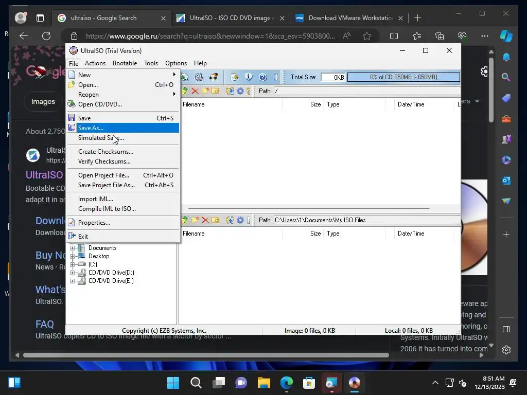The width and height of the screenshot is (527, 395).
Task: Click the local Path field with My ISO Files
Action: 367,220
